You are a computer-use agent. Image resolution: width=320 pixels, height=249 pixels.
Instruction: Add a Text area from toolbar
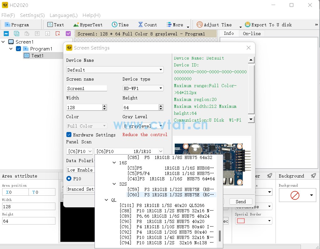click(x=55, y=25)
